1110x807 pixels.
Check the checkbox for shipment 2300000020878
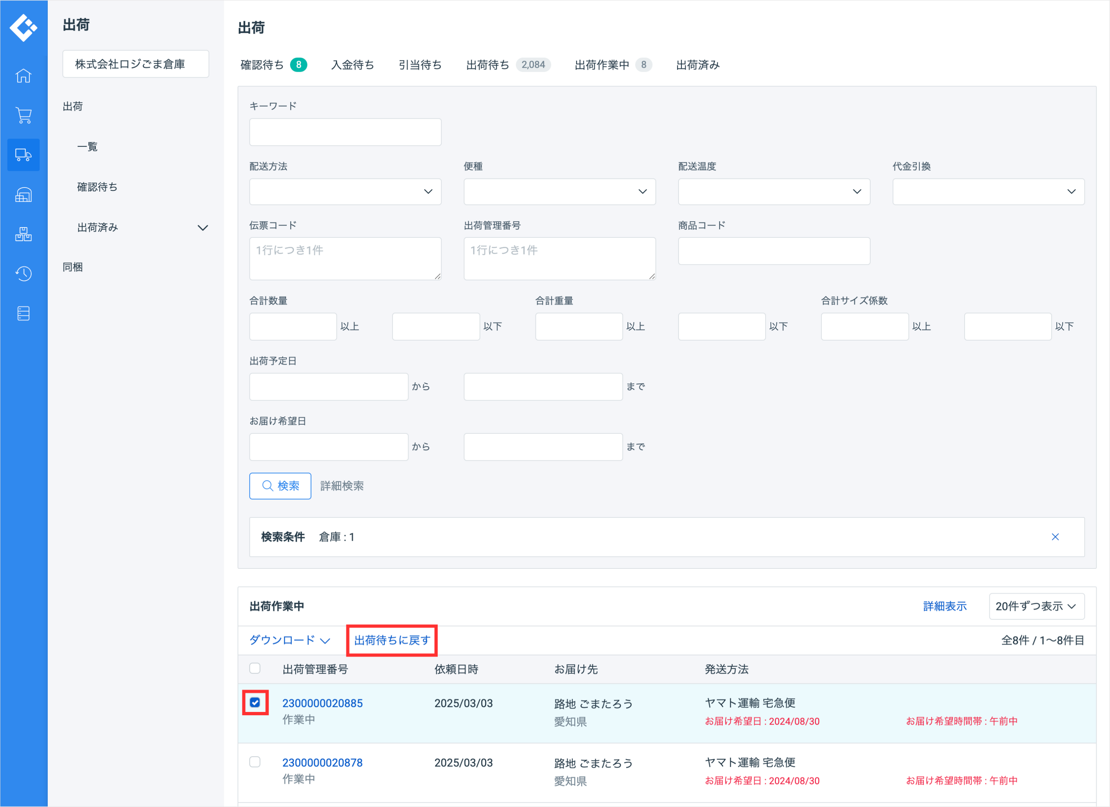[255, 762]
